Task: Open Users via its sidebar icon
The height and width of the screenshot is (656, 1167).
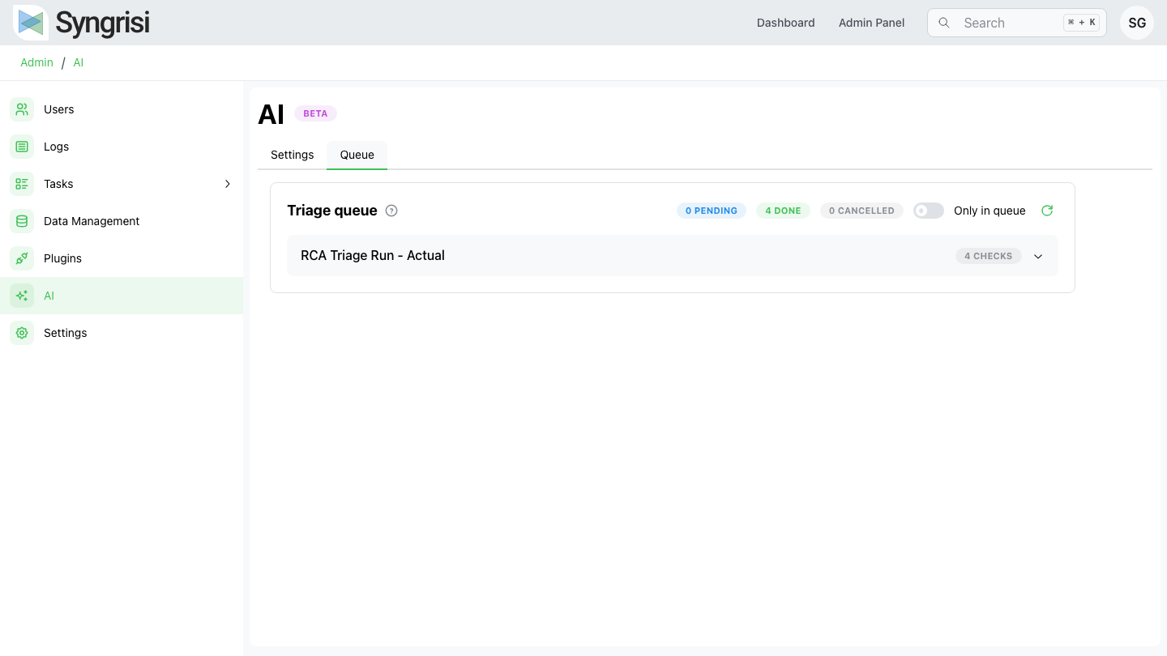Action: pyautogui.click(x=22, y=109)
